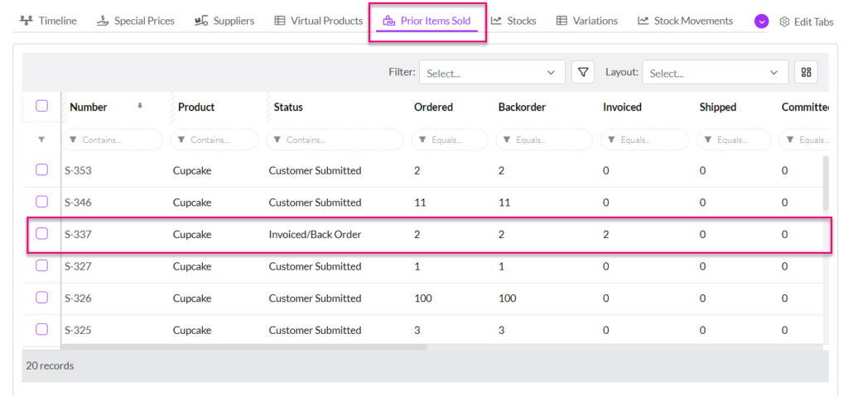Click order number S-326
This screenshot has height=396, width=848.
tap(78, 298)
